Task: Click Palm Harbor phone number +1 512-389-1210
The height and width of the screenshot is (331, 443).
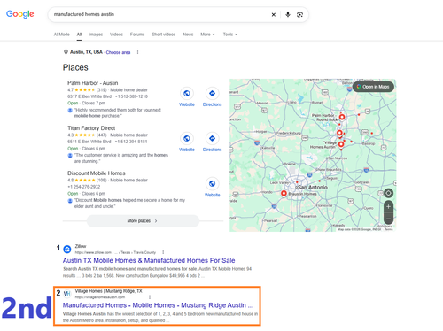Action: 131,96
